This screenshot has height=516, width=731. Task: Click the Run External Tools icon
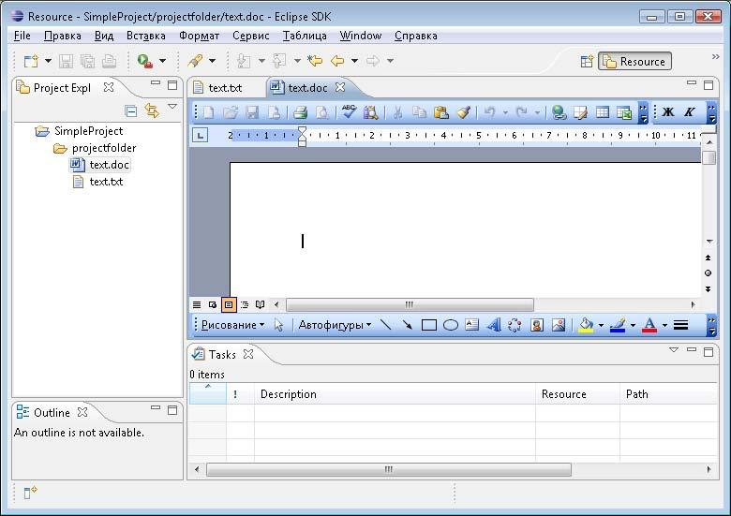click(145, 61)
